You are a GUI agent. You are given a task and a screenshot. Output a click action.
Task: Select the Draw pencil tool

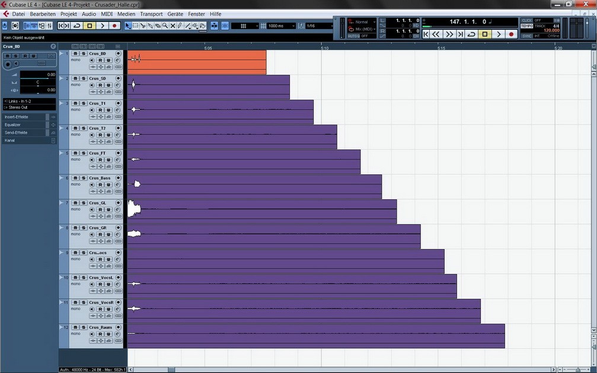point(180,26)
